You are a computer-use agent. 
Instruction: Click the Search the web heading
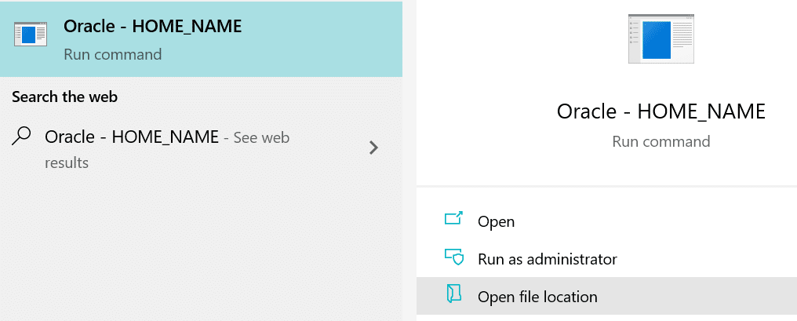point(64,97)
